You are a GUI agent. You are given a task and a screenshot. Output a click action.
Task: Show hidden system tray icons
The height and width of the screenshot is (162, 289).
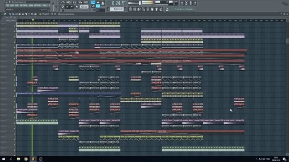click(x=256, y=159)
